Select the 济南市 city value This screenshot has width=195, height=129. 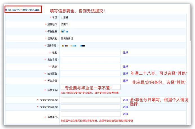(65, 24)
